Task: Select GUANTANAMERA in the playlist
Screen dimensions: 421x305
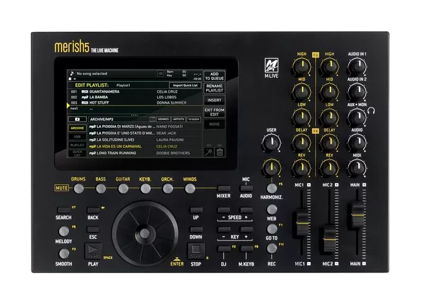Action: (x=135, y=91)
